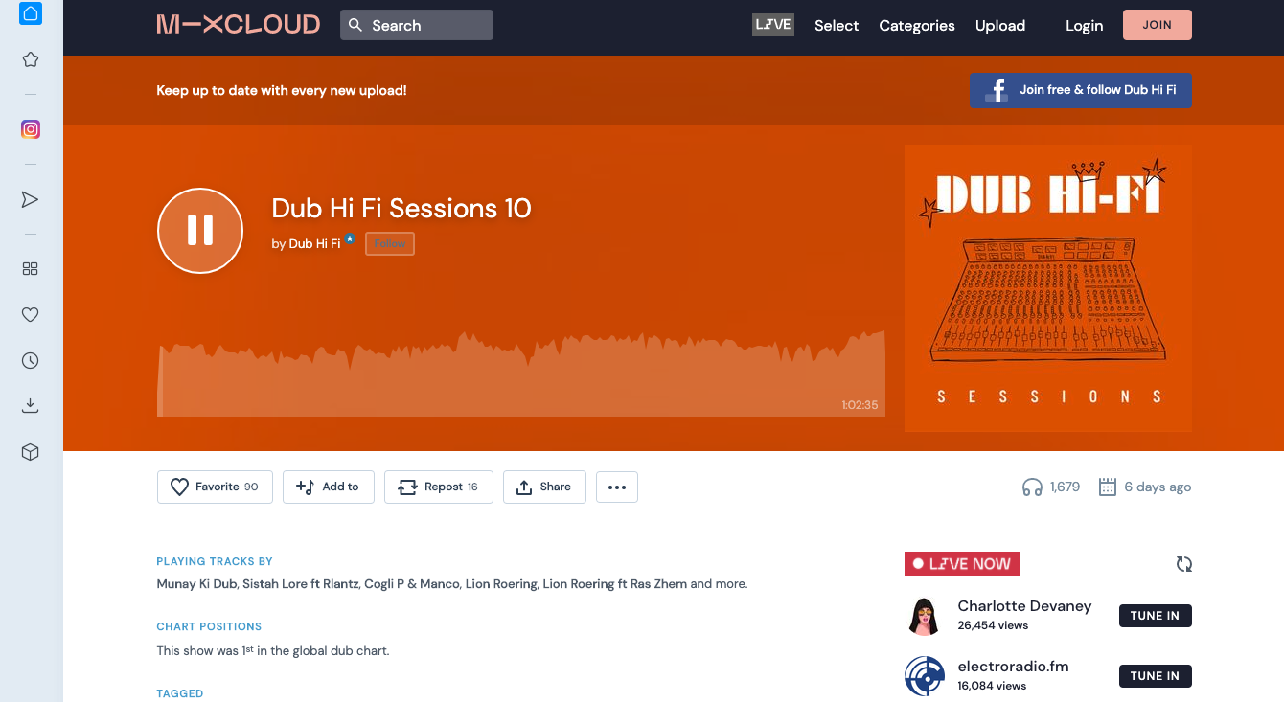This screenshot has height=702, width=1284.
Task: Open the Mixcloud home sidebar icon
Action: coord(30,13)
